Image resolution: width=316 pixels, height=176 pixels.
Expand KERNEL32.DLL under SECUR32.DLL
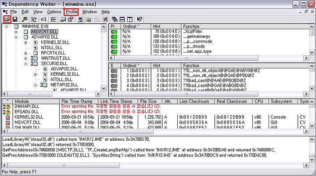point(35,74)
